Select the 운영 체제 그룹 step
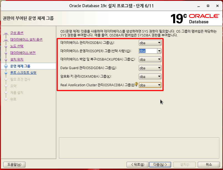Viewport: 223px width, 170px height. [20, 66]
